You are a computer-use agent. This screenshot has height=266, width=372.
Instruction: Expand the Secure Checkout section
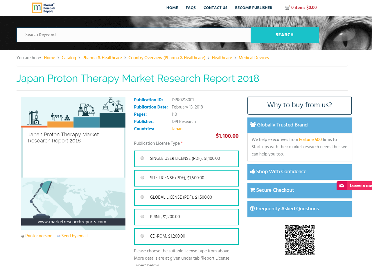[x=300, y=190]
